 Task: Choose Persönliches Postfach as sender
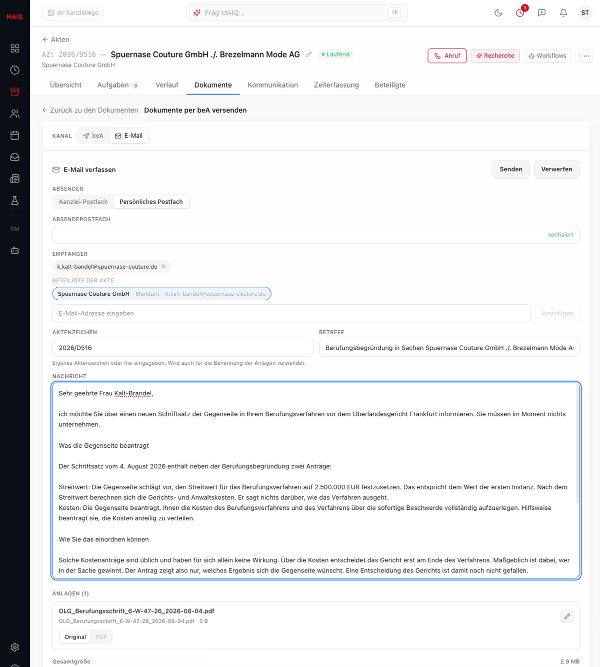click(151, 202)
